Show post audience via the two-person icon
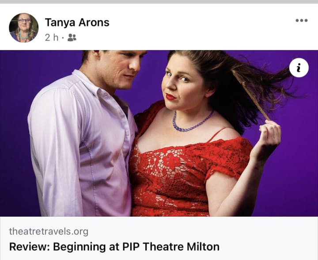Image resolution: width=318 pixels, height=260 pixels. coord(72,38)
